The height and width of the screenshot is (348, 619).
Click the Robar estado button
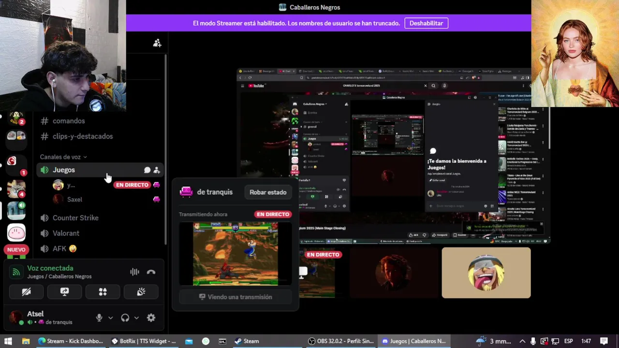point(268,192)
